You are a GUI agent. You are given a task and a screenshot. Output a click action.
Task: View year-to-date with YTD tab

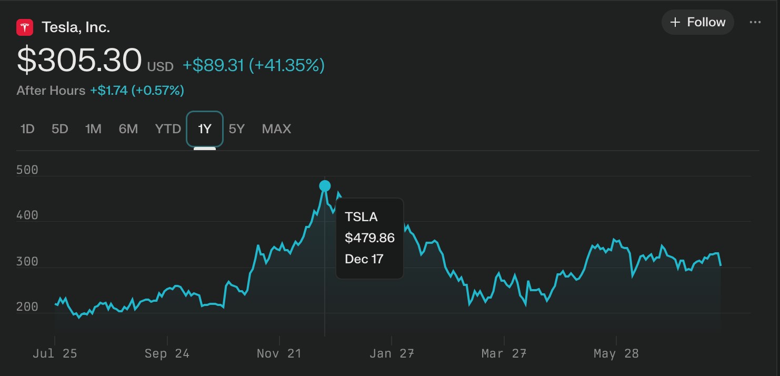pos(168,129)
